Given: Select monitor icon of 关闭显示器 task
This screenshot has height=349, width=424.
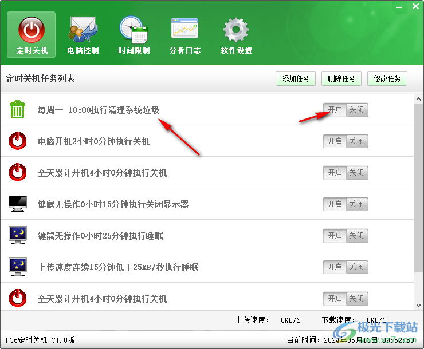Looking at the screenshot, I should 18,204.
